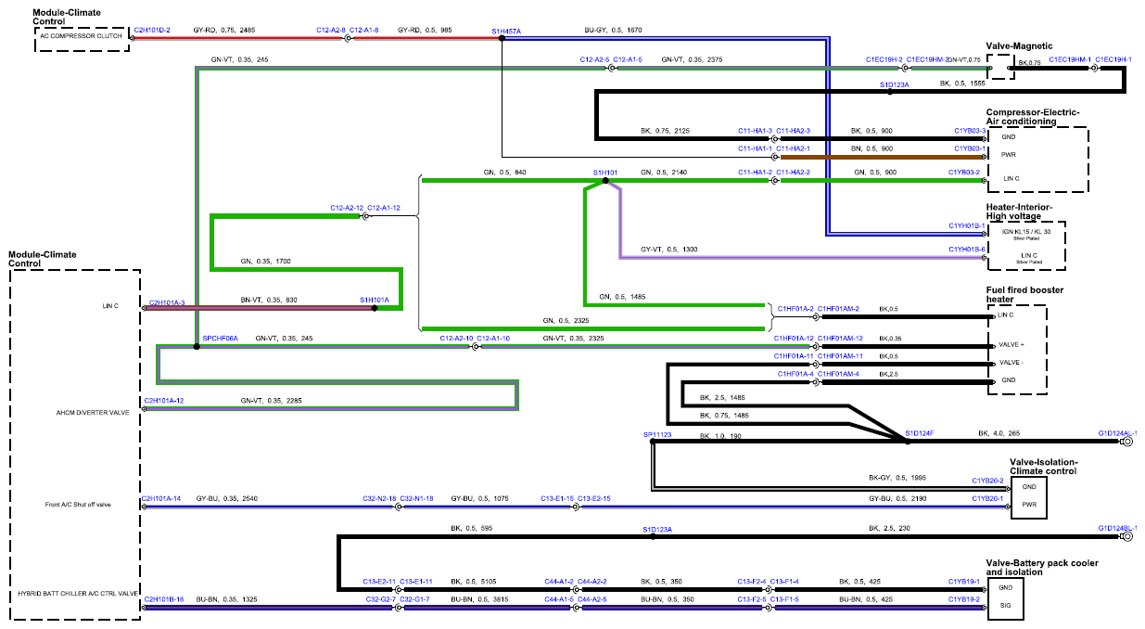Click connector label C1HF01A-11

click(x=794, y=356)
